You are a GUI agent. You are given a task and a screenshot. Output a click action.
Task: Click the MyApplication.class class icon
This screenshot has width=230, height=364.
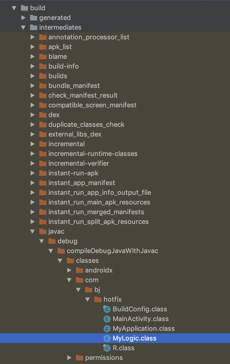click(x=107, y=328)
